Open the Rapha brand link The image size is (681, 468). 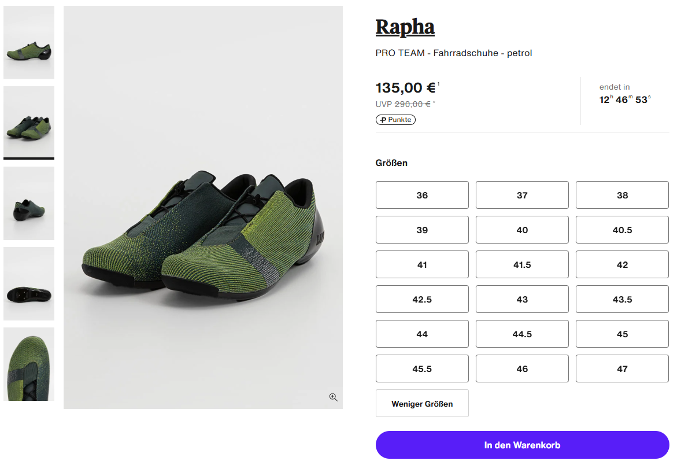405,27
